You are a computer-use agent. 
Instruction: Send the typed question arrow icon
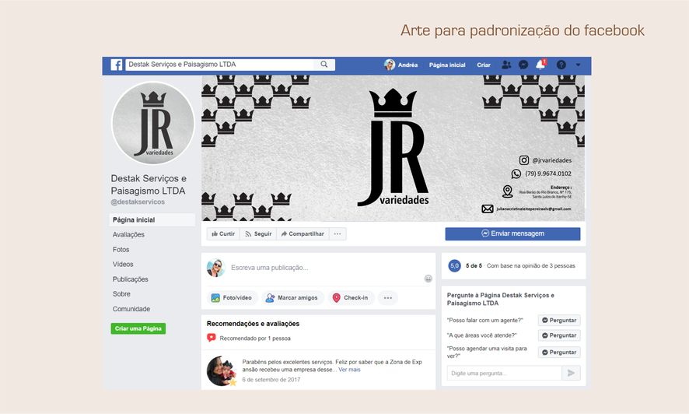pyautogui.click(x=572, y=373)
